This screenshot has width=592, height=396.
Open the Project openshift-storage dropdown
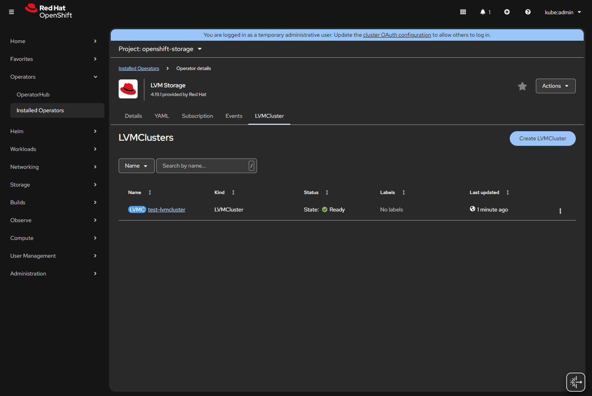[160, 49]
